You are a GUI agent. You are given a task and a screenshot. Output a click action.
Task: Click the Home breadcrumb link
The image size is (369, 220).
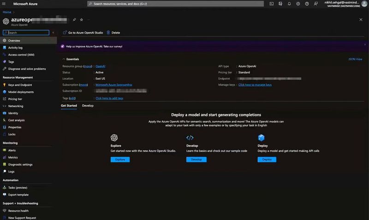coord(7,12)
